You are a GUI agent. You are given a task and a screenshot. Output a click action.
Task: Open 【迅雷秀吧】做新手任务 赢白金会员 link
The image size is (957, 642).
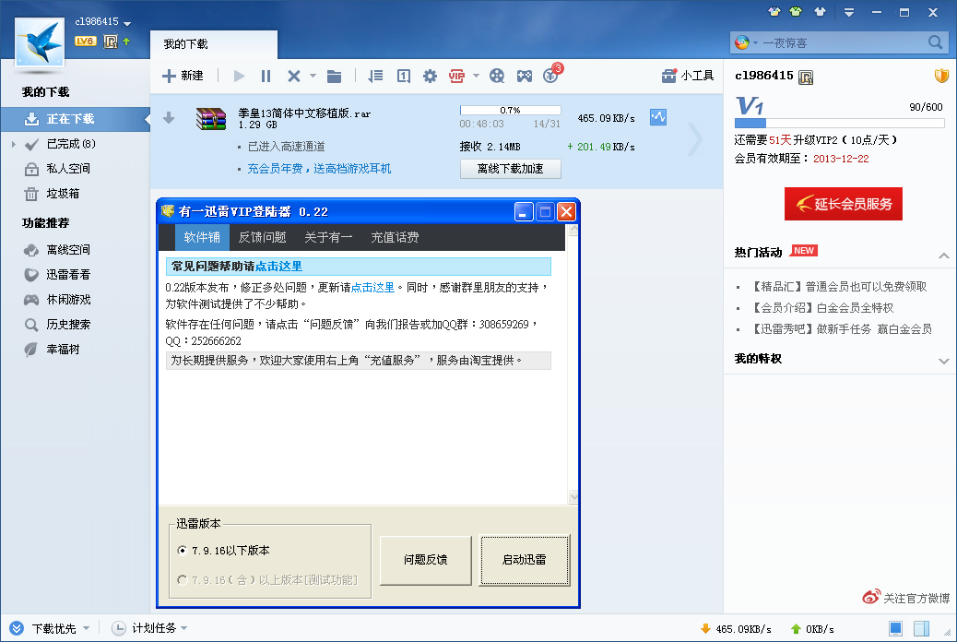click(x=841, y=329)
